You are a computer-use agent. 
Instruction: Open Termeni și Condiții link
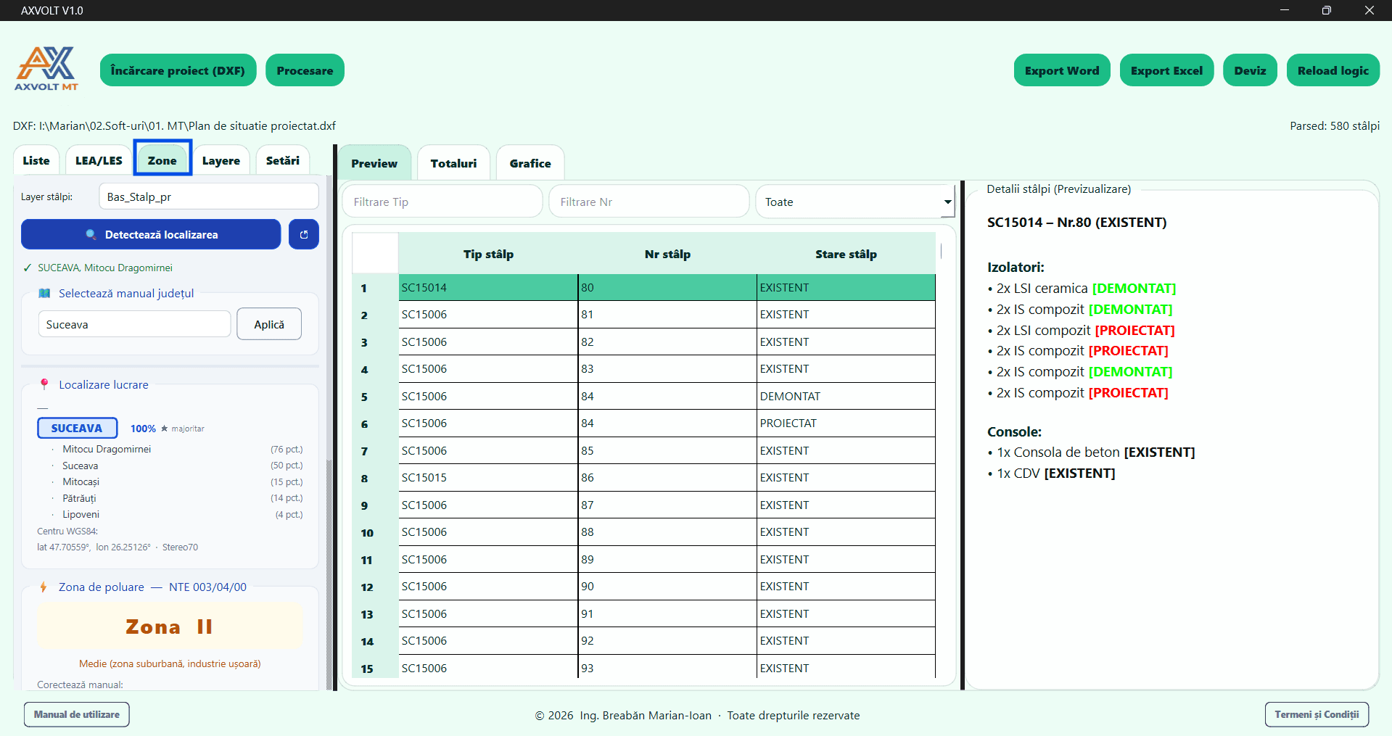(x=1317, y=714)
